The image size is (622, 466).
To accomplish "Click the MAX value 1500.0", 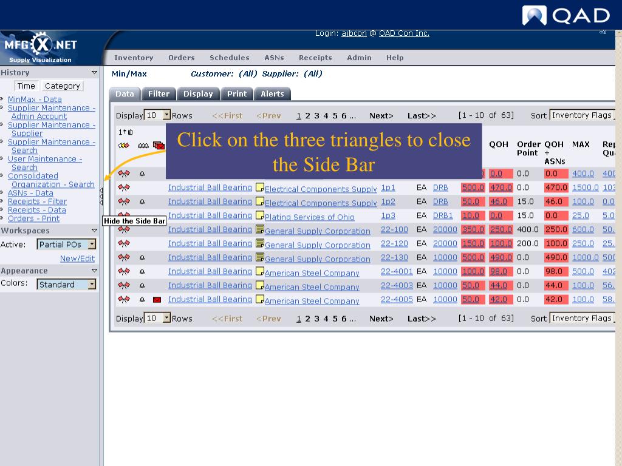I will click(x=585, y=187).
